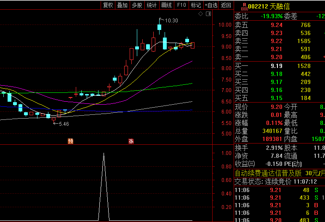Click 现价 value 9.20
325x222 pixels.
click(x=277, y=107)
